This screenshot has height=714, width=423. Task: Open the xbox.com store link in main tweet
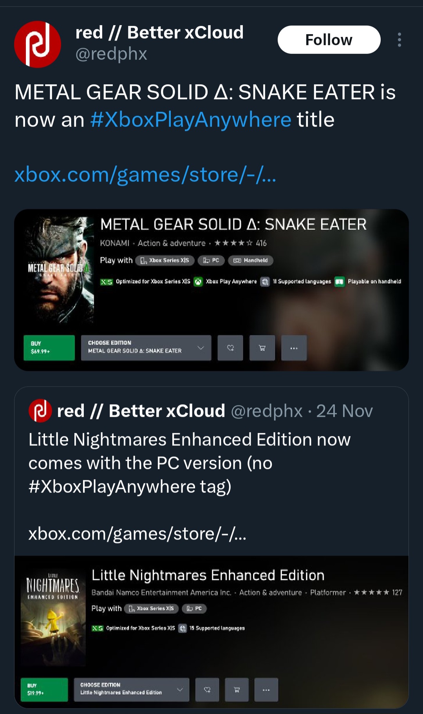pos(145,174)
